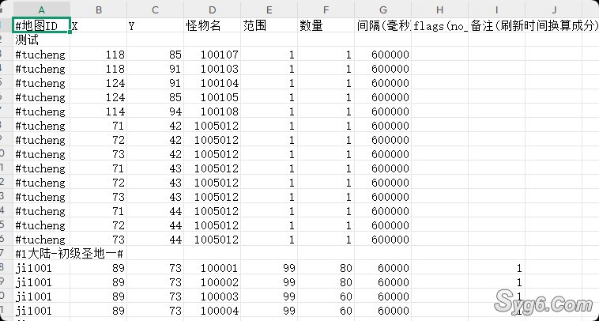Viewport: 599px width, 321px height.
Task: Select column E header
Action: [x=269, y=9]
